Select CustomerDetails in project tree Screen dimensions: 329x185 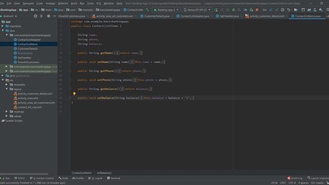click(27, 49)
